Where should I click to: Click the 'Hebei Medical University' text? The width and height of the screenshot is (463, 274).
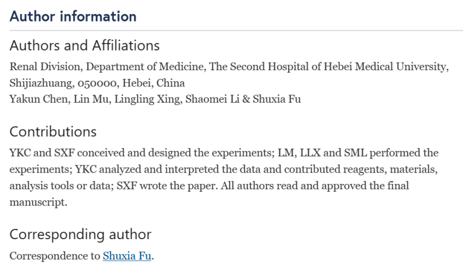[x=386, y=67]
